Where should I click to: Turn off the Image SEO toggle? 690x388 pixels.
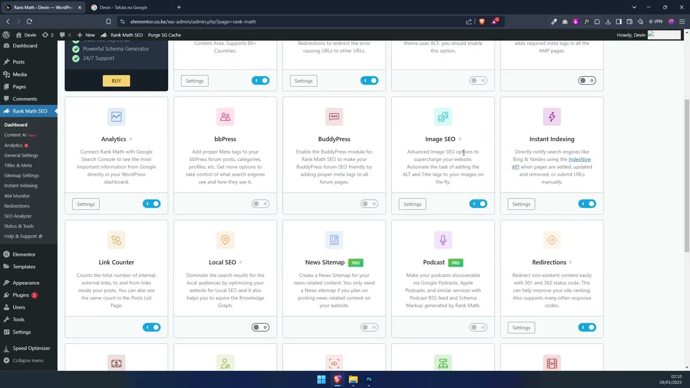click(478, 204)
